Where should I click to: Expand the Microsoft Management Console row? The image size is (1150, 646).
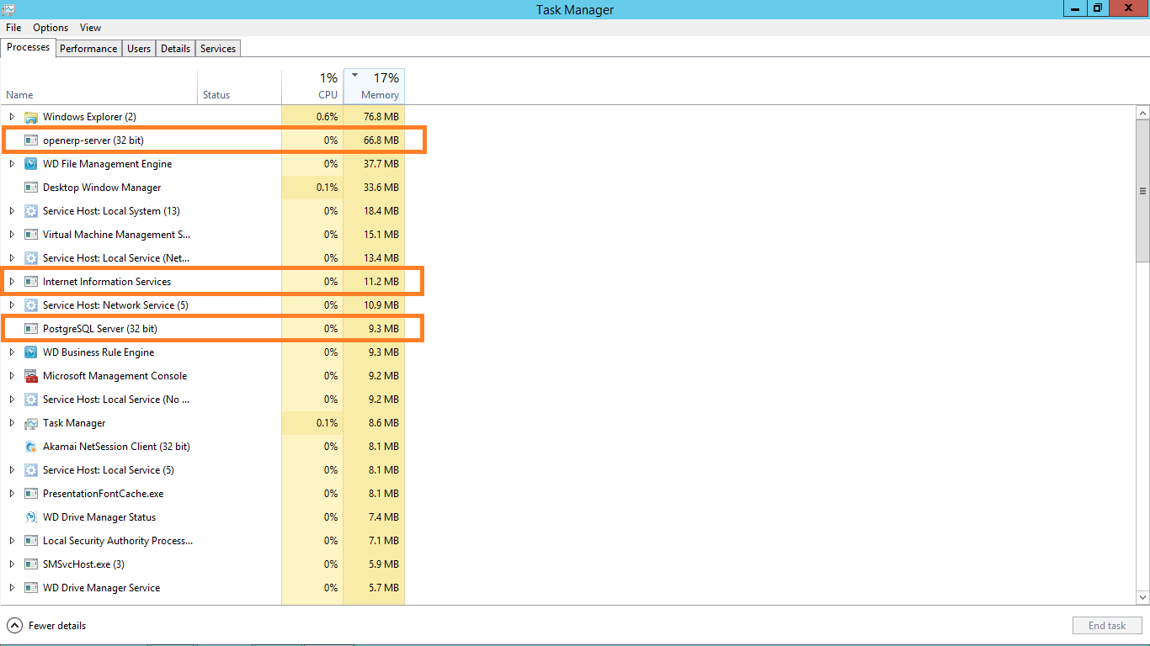[12, 376]
